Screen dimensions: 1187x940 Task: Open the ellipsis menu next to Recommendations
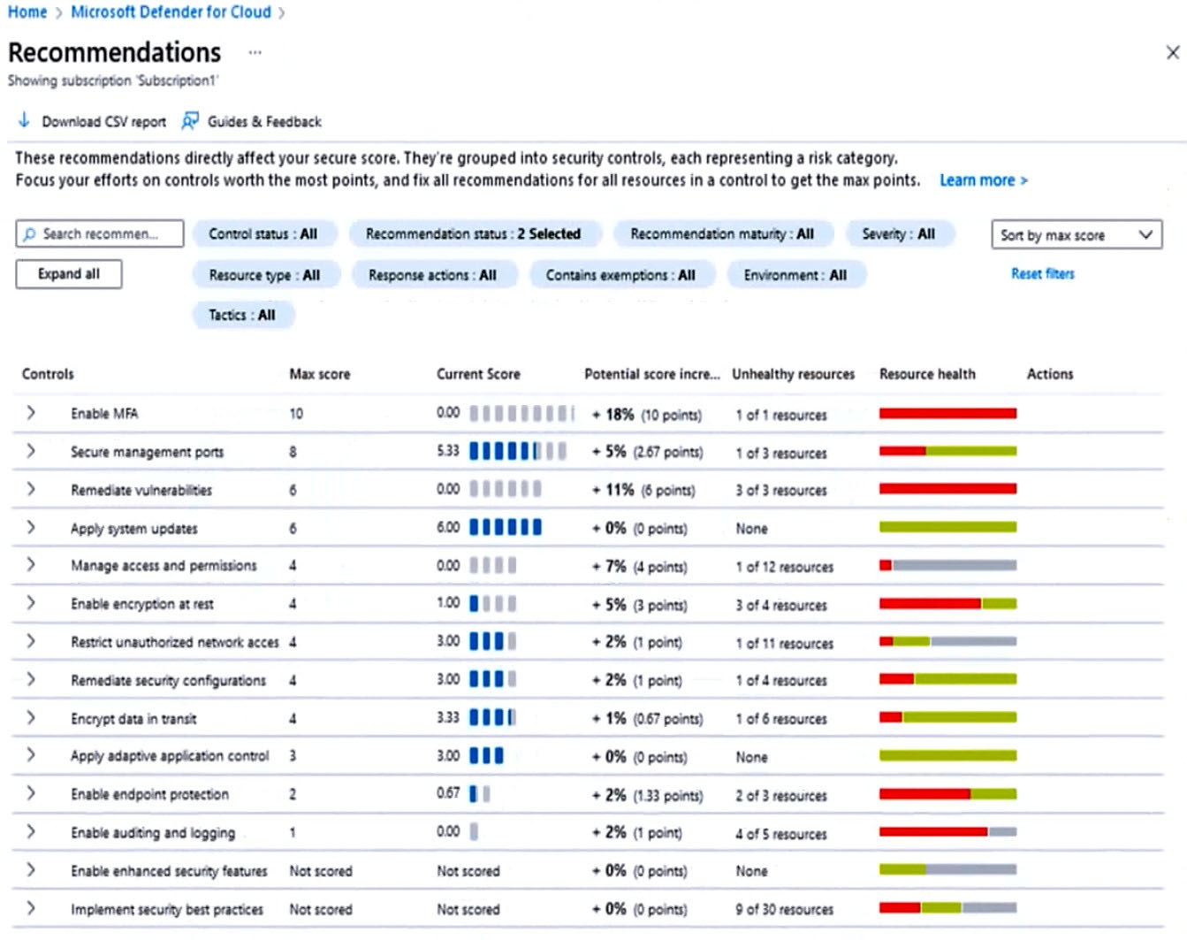[x=255, y=53]
